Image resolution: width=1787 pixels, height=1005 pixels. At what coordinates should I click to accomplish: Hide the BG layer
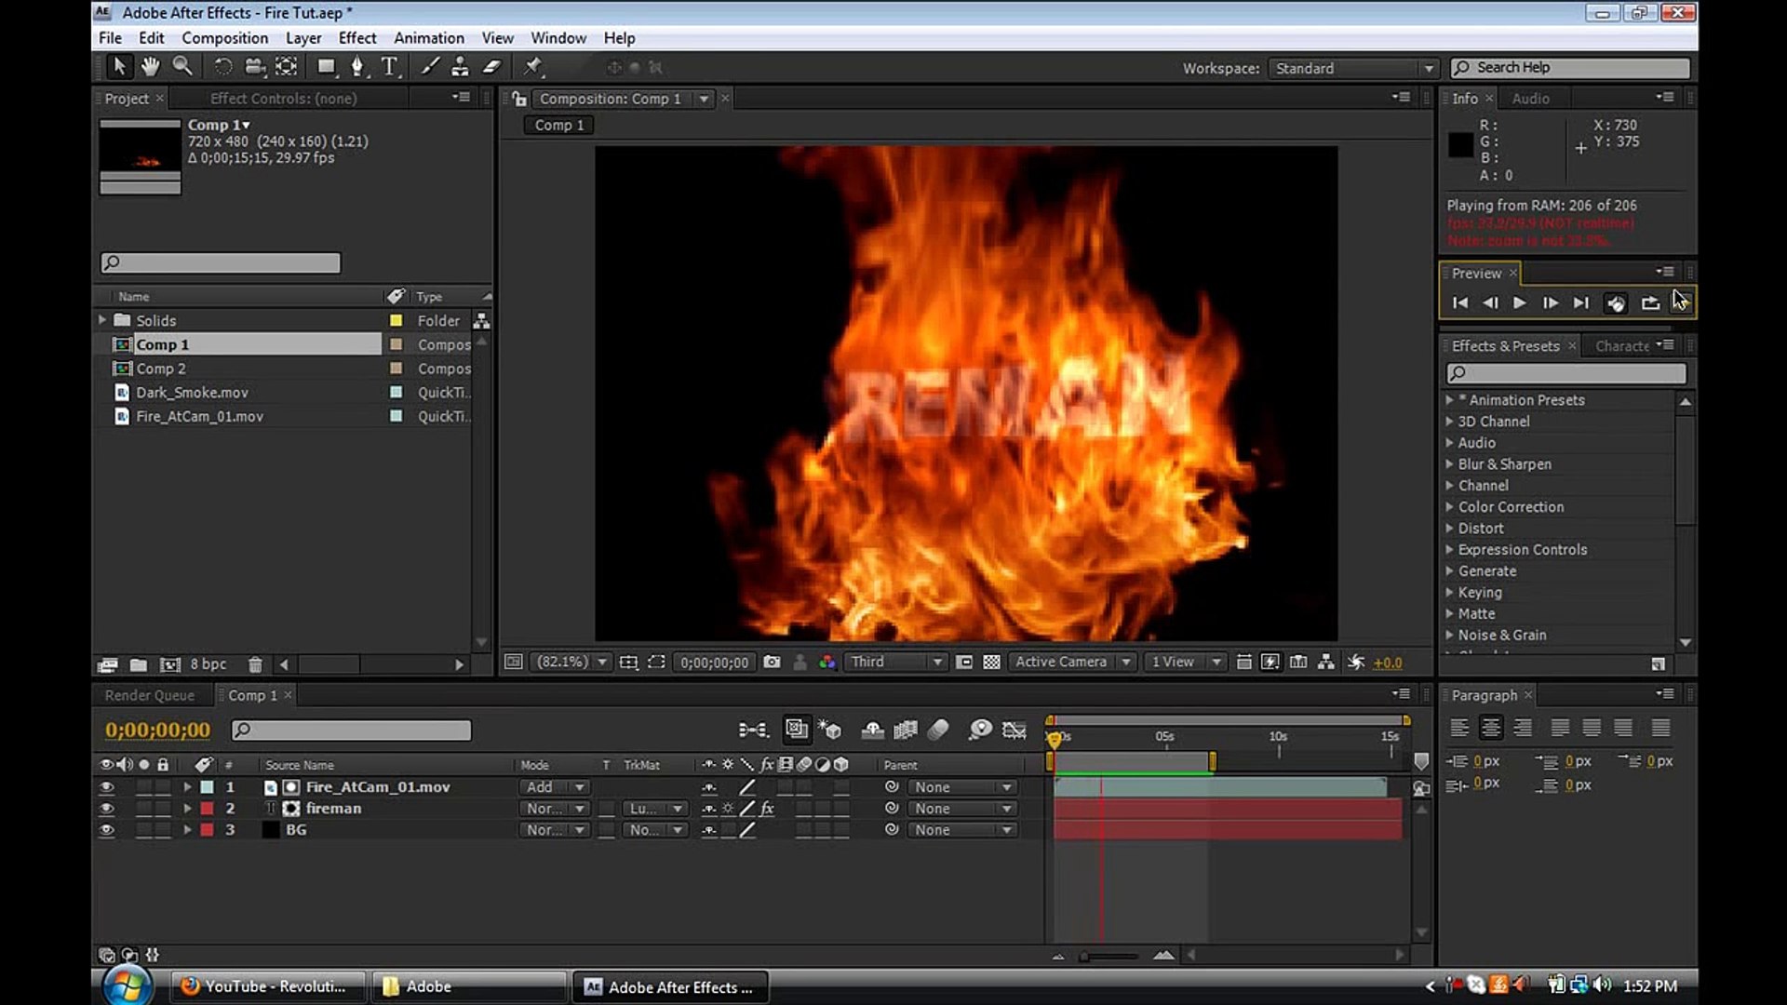[x=107, y=830]
